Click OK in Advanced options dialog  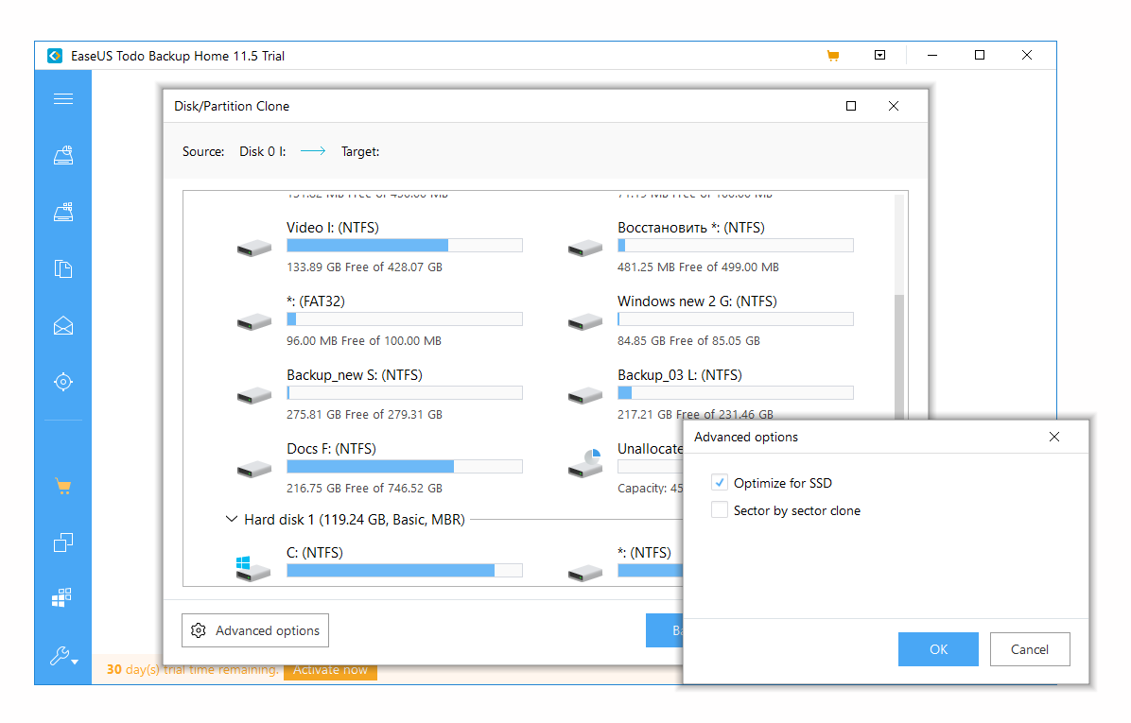click(x=938, y=649)
